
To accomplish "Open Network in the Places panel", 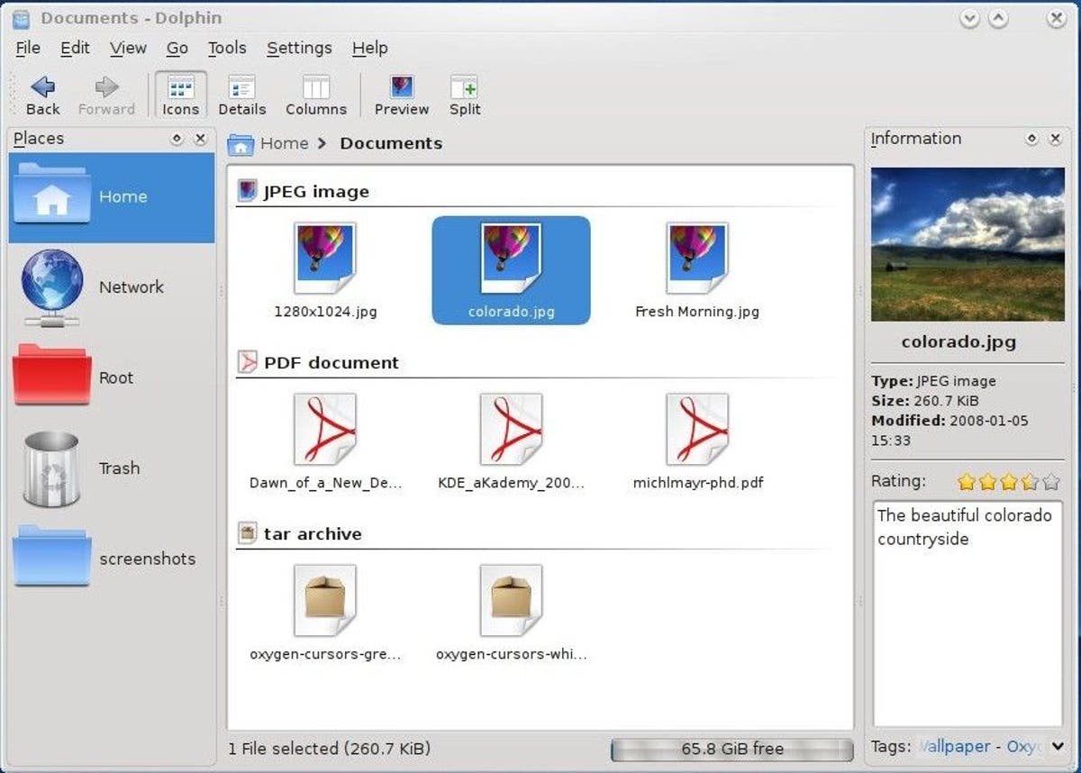I will [x=112, y=287].
